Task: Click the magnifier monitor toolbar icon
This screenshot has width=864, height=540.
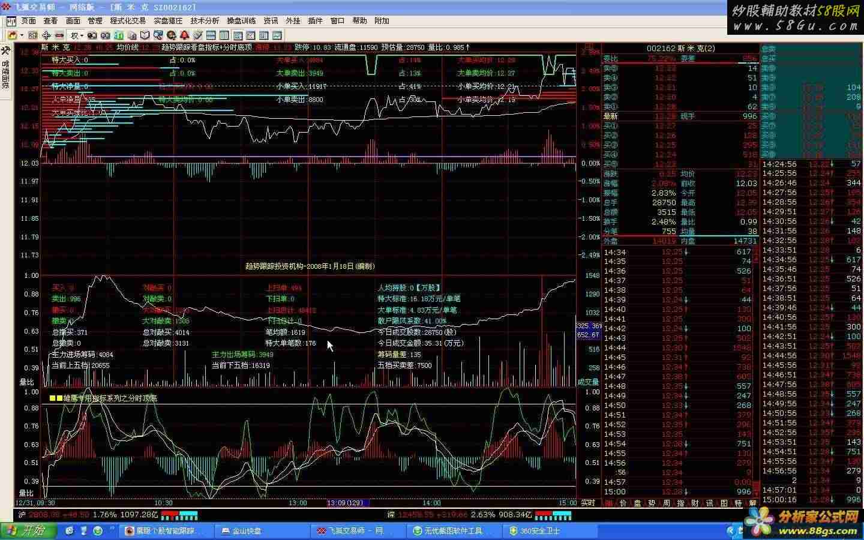Action: (158, 35)
